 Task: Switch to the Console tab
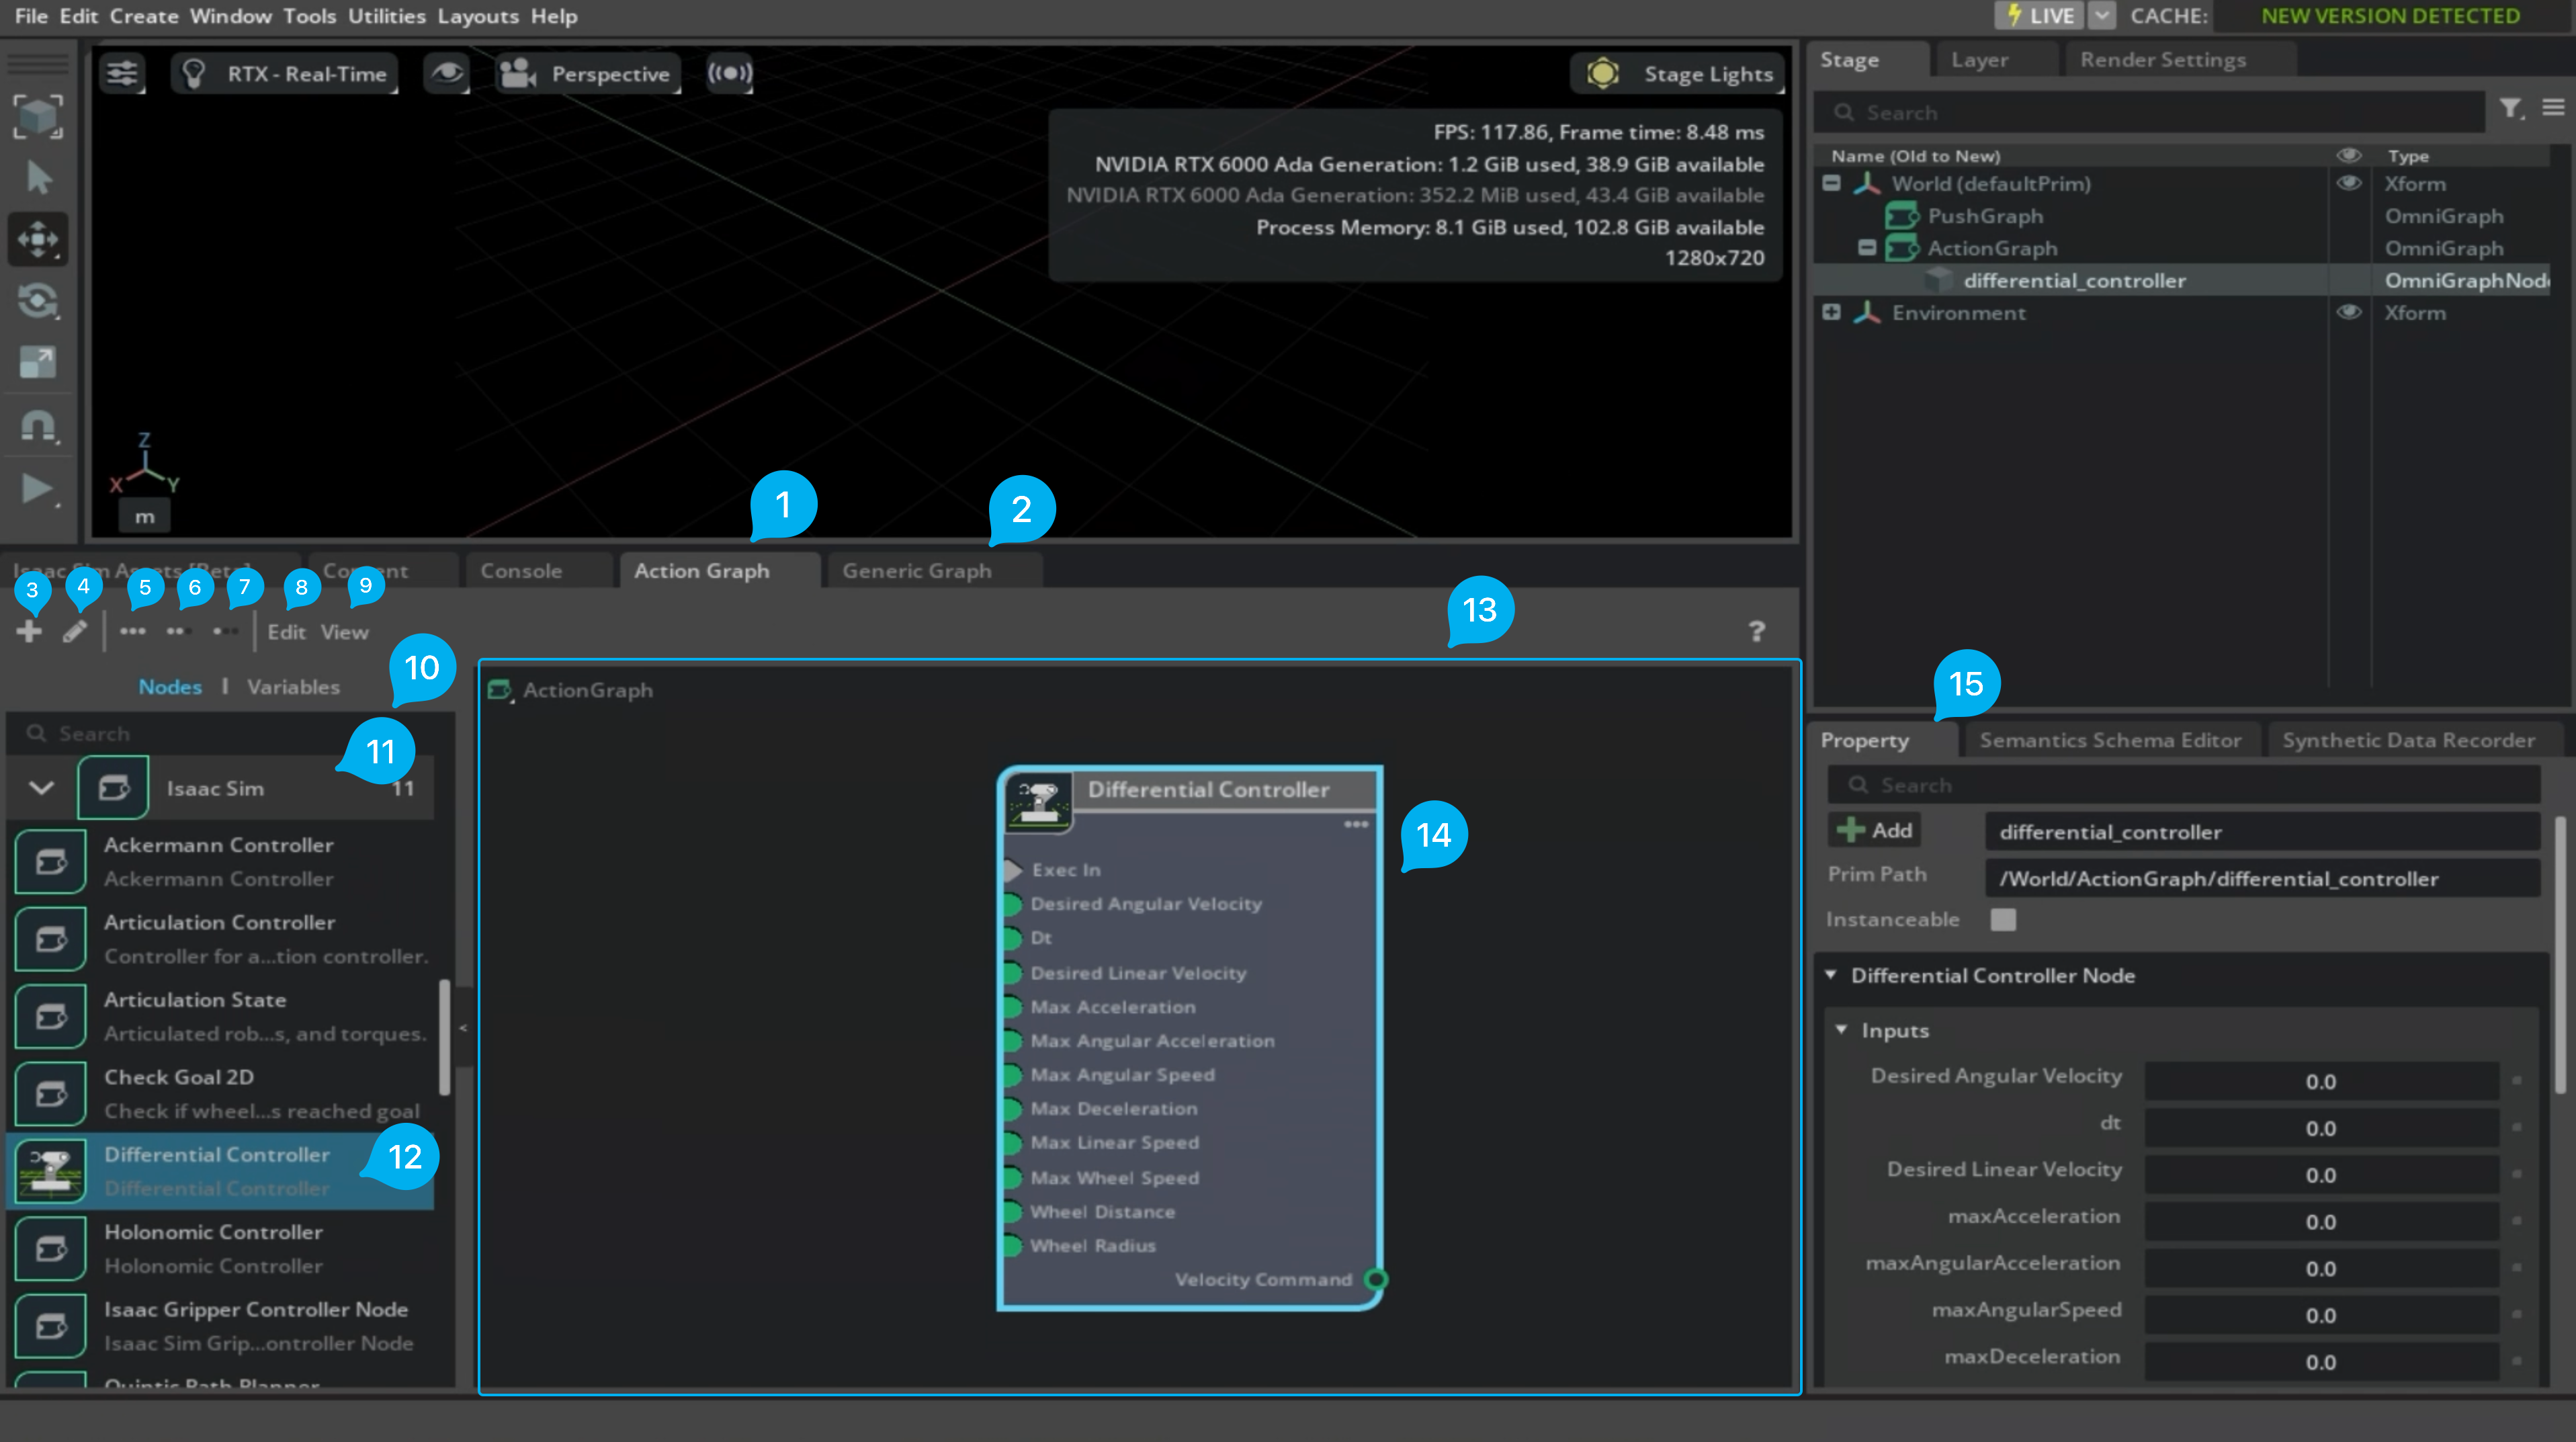521,571
